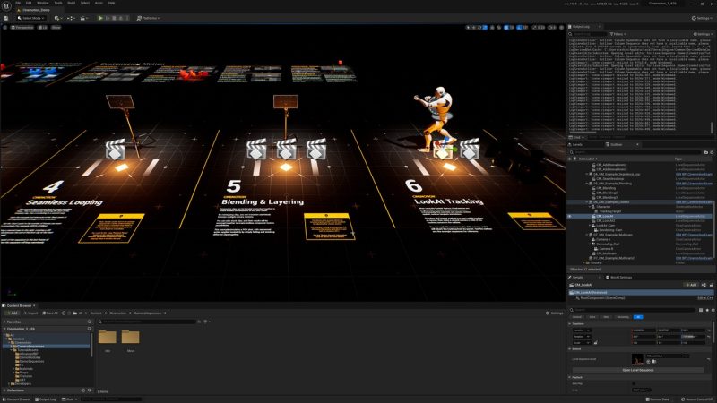This screenshot has height=403, width=717.
Task: Change the viewport camera speed
Action: (552, 28)
